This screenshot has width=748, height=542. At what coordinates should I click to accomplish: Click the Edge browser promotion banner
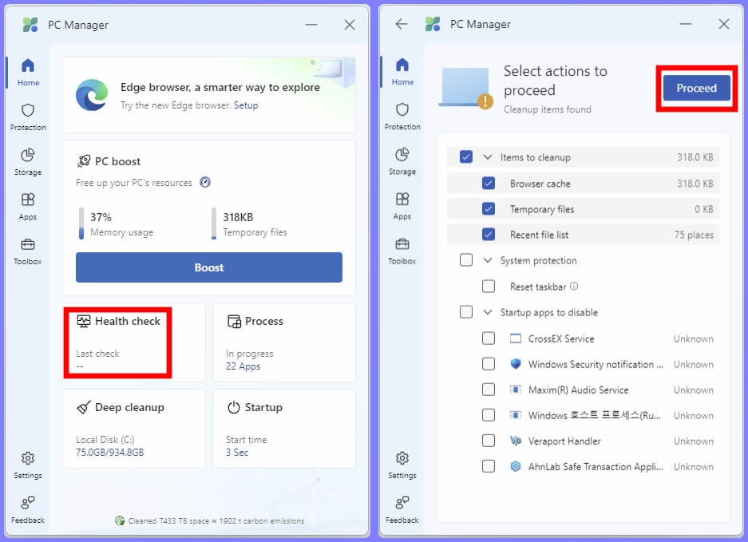(209, 95)
